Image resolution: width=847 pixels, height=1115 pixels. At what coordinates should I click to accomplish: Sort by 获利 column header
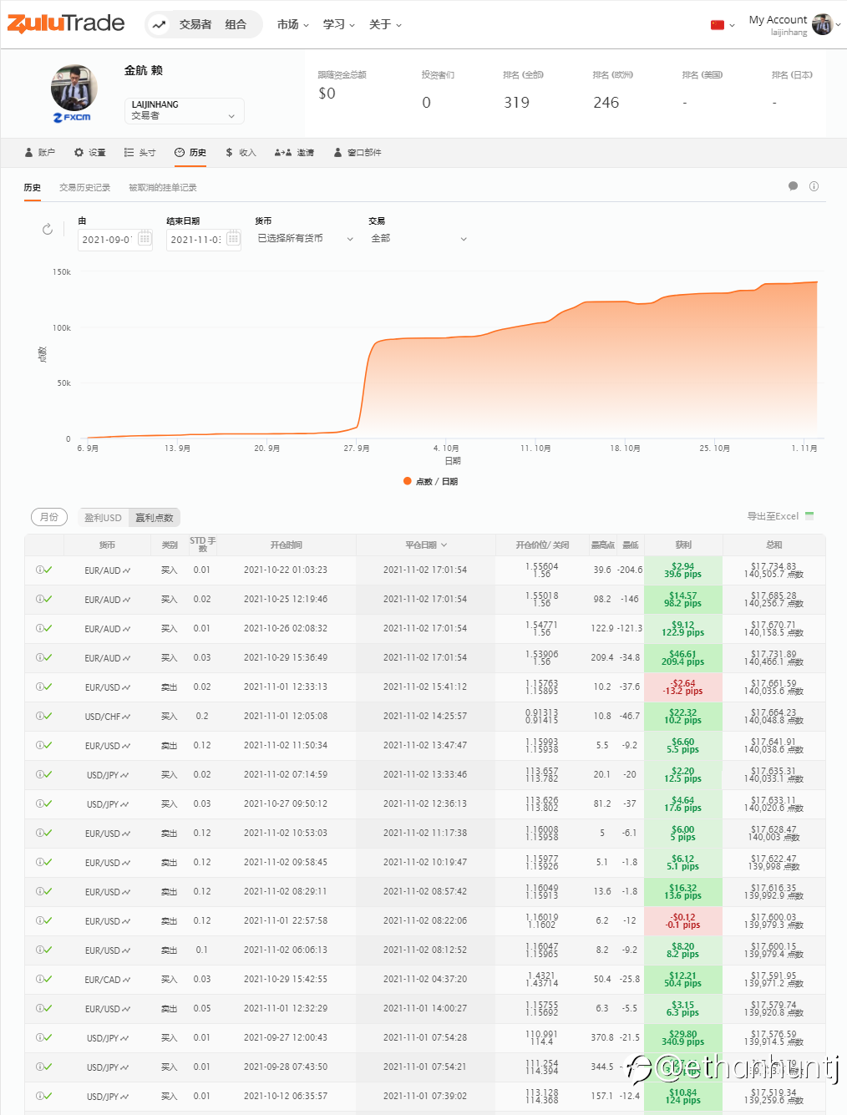tap(683, 545)
